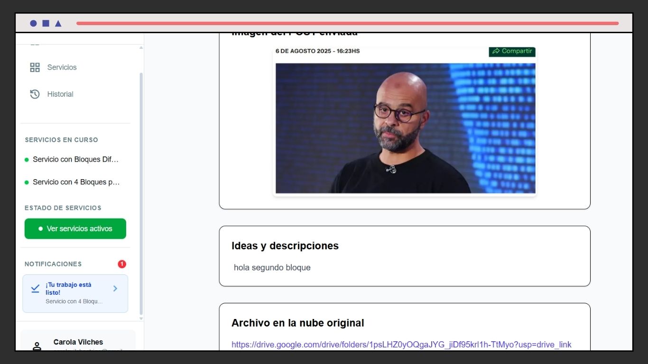648x364 pixels.
Task: Expand the Tu trabajo está listo notification chevron
Action: click(x=115, y=288)
